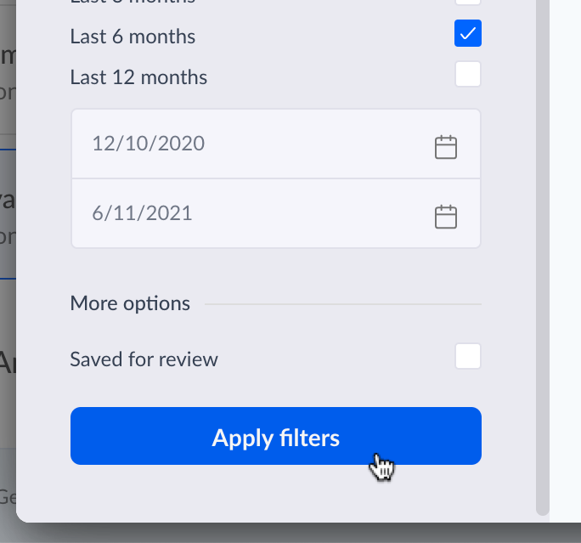Uncheck the Last 6 months checkbox
Screen dimensions: 581x543
468,34
